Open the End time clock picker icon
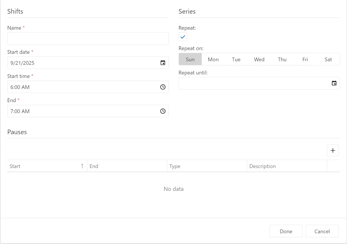This screenshot has width=347, height=244. point(163,111)
